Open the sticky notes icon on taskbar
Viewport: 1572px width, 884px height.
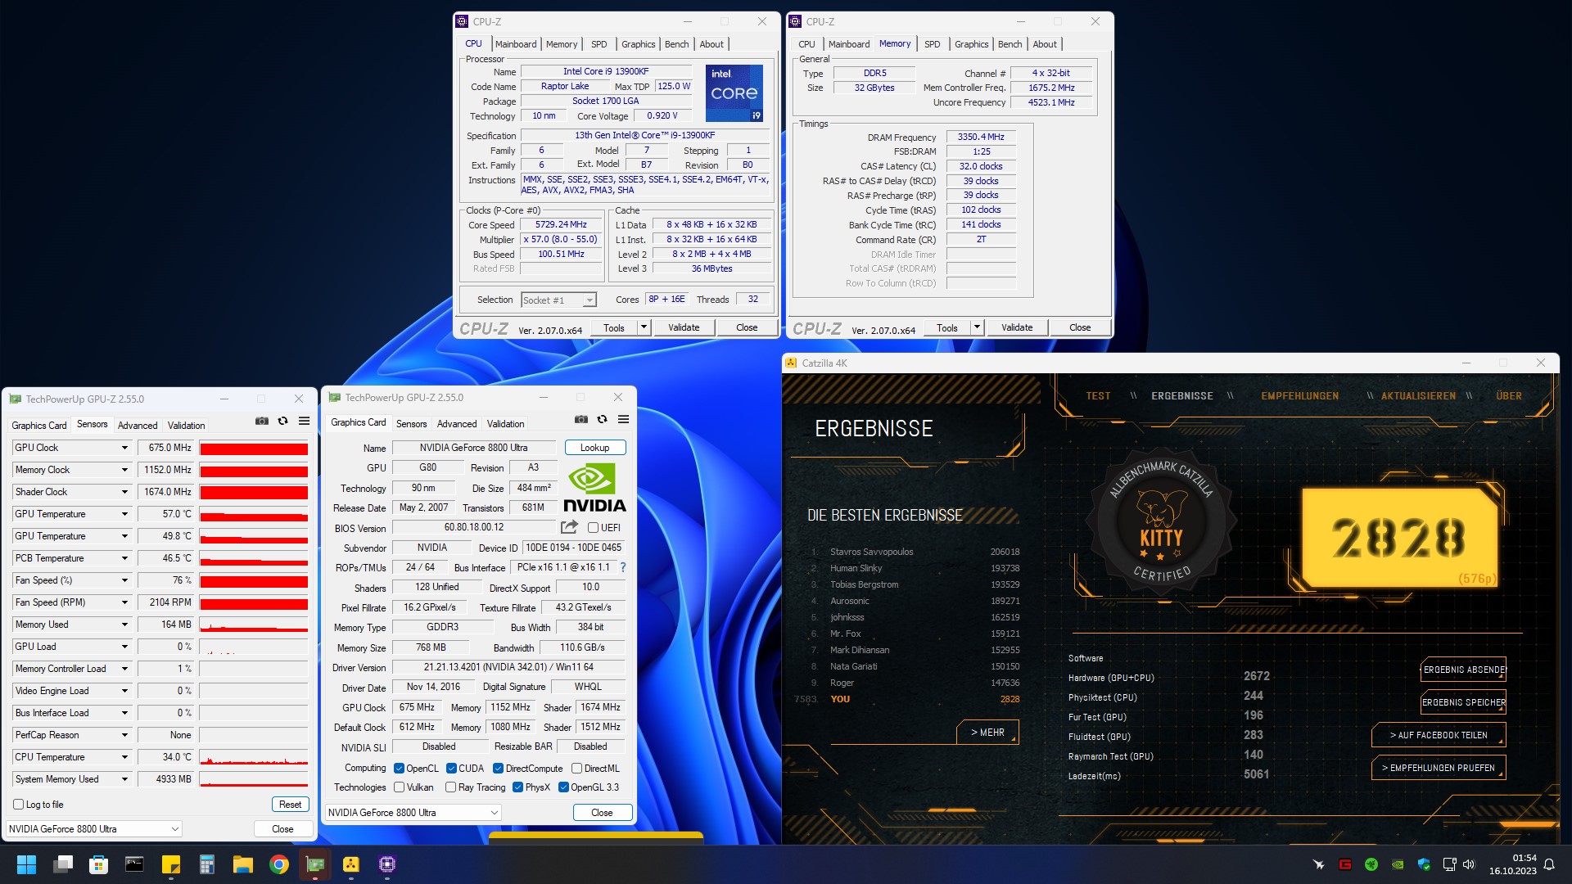pyautogui.click(x=170, y=864)
